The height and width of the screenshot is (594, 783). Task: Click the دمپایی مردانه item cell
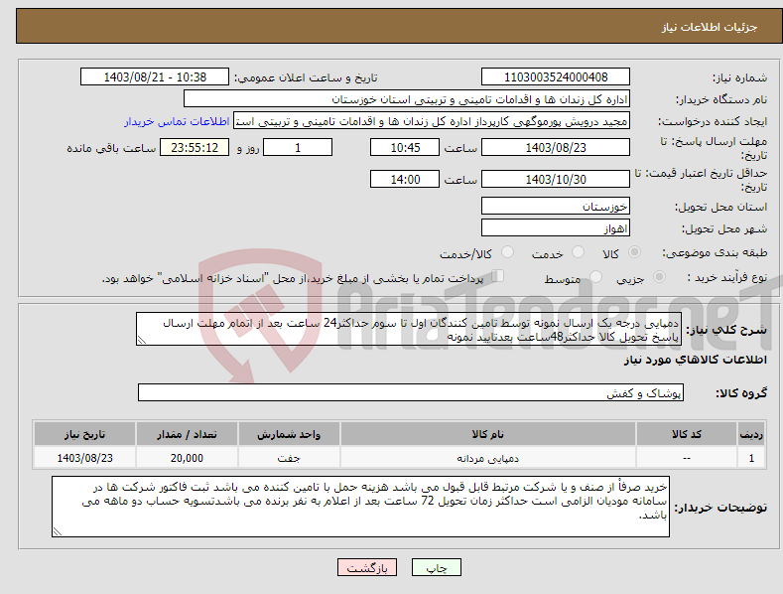pos(488,458)
